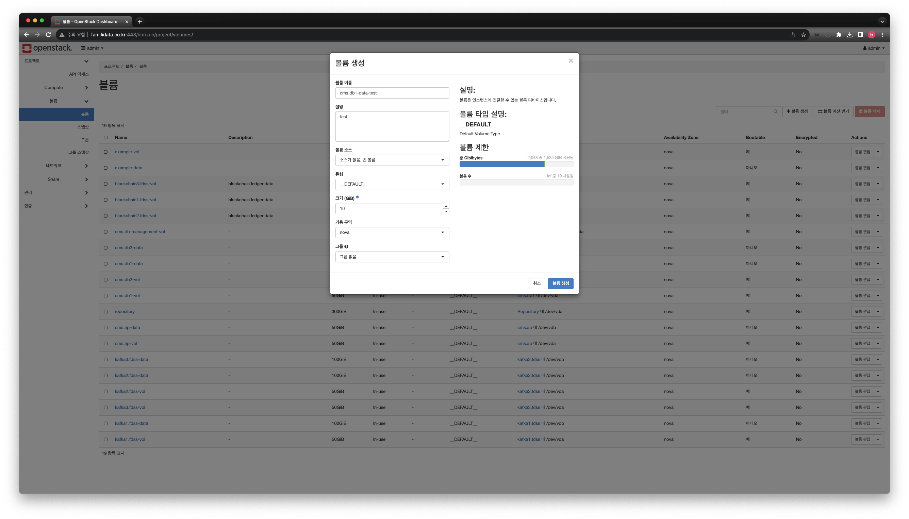Click the browser reload icon
909x519 pixels.
pos(48,35)
